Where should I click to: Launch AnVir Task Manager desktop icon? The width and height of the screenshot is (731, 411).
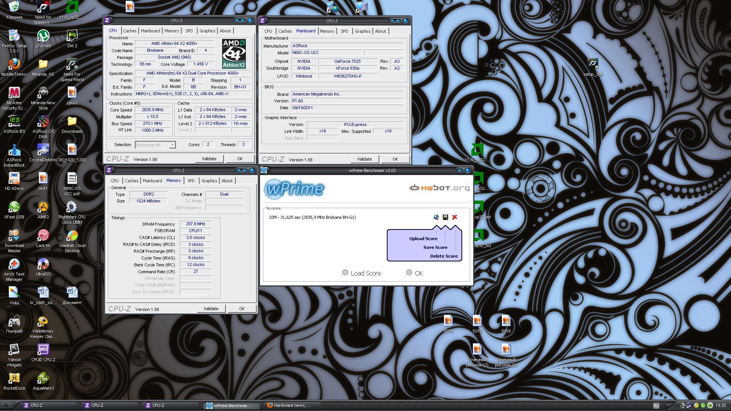[14, 269]
